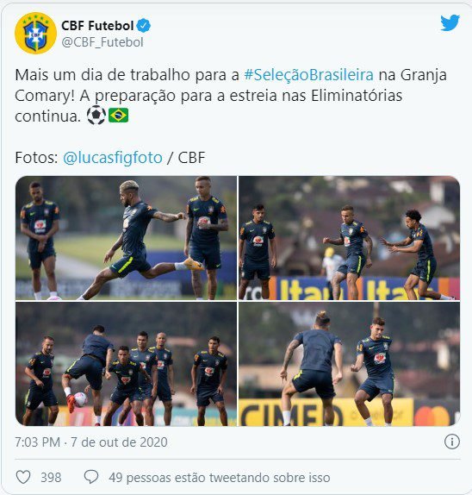
Task: Open replies via speech bubble icon
Action: pos(91,477)
